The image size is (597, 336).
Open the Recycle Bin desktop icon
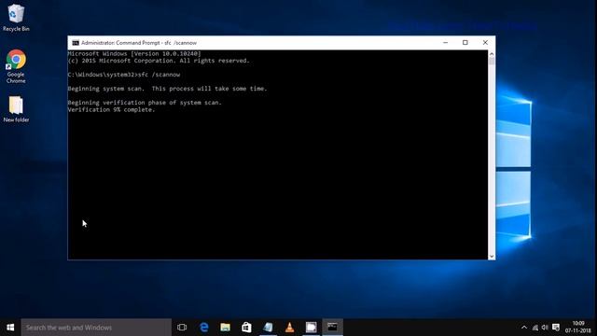[x=16, y=18]
